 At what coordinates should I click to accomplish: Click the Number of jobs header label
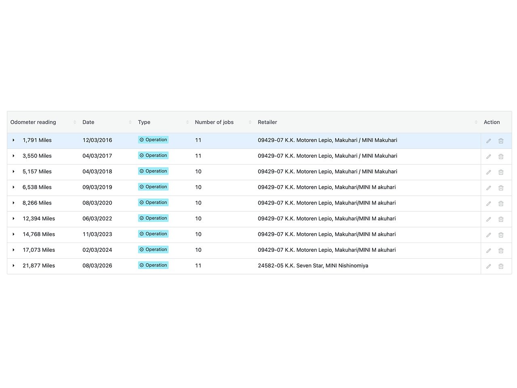click(214, 122)
